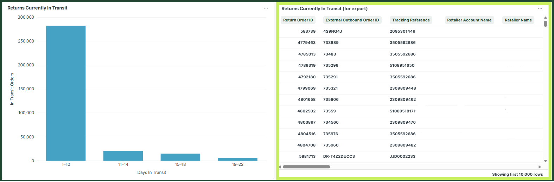Sort by External Outbound Order ID header
The image size is (554, 182).
[352, 20]
